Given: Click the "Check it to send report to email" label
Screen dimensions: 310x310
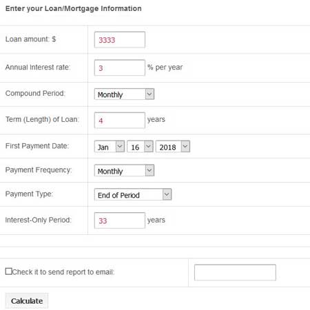Looking at the screenshot, I should (x=63, y=272).
